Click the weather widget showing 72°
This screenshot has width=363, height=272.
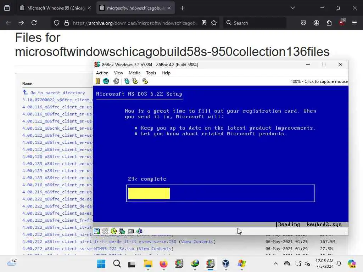[12, 262]
